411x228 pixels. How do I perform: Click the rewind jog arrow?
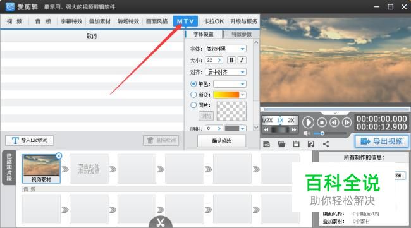(266, 129)
